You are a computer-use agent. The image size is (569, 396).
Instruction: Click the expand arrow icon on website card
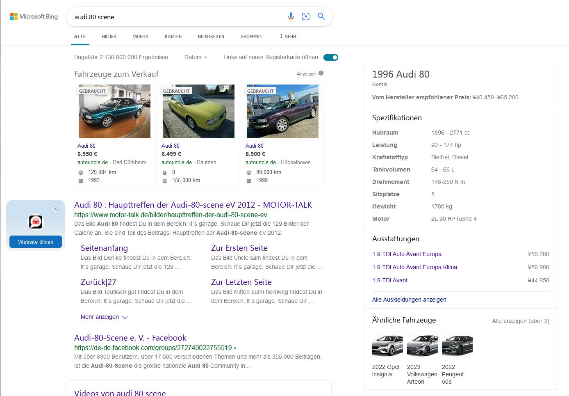pos(55,210)
